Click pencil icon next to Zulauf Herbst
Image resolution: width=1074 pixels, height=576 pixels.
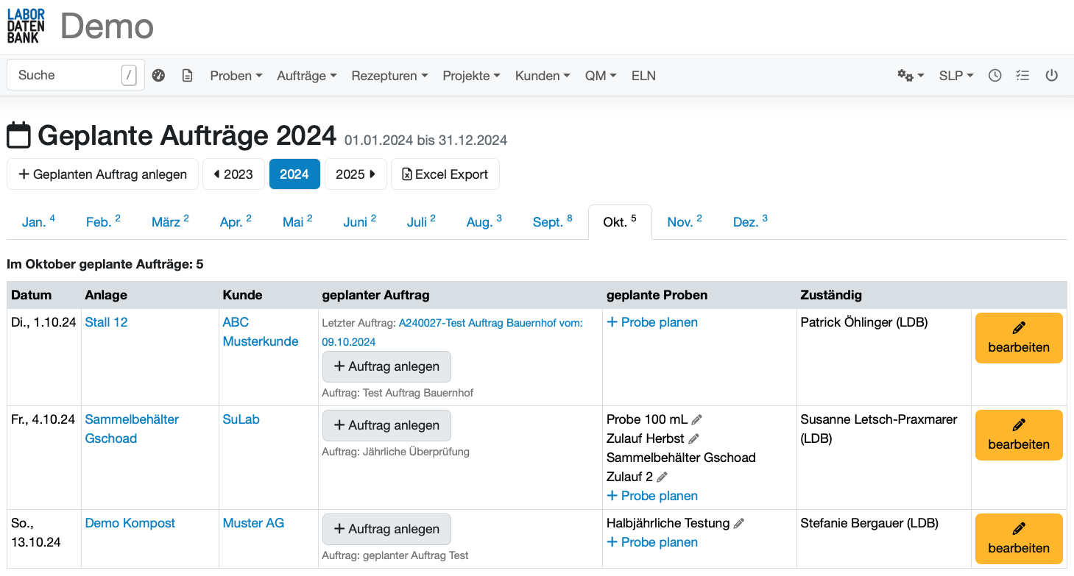[x=693, y=439]
